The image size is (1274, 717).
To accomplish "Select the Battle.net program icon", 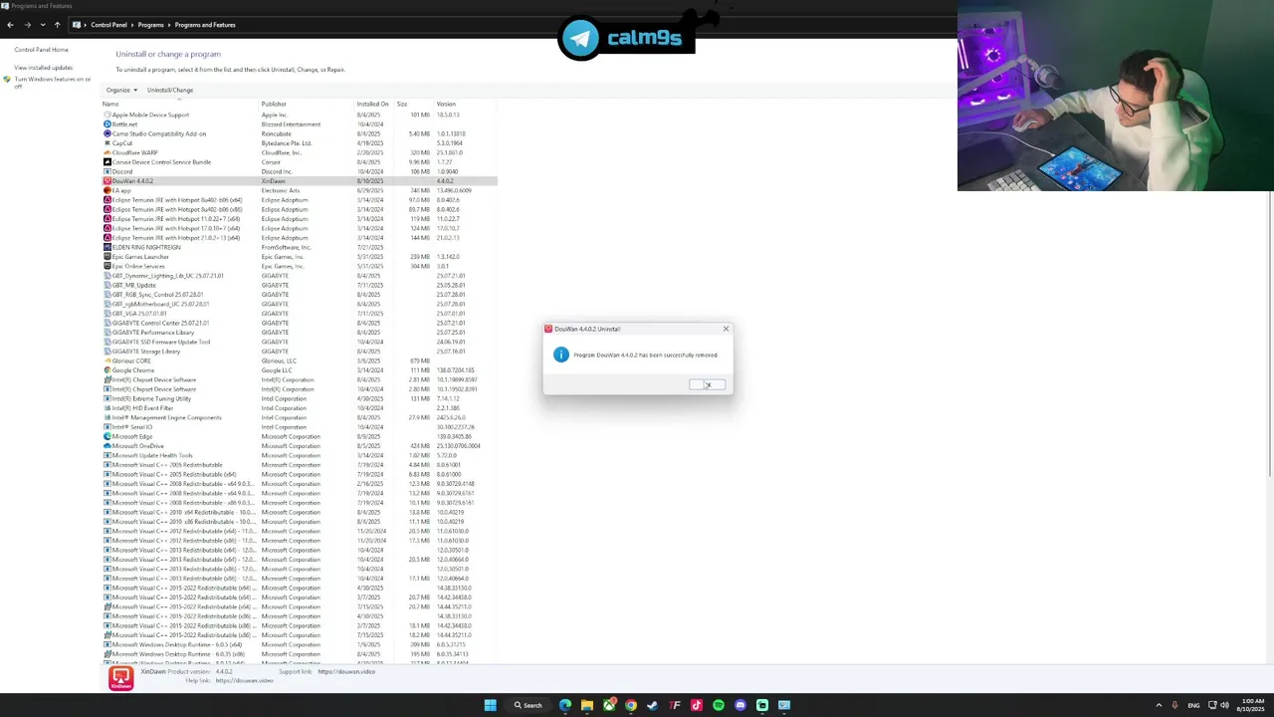I will point(107,124).
